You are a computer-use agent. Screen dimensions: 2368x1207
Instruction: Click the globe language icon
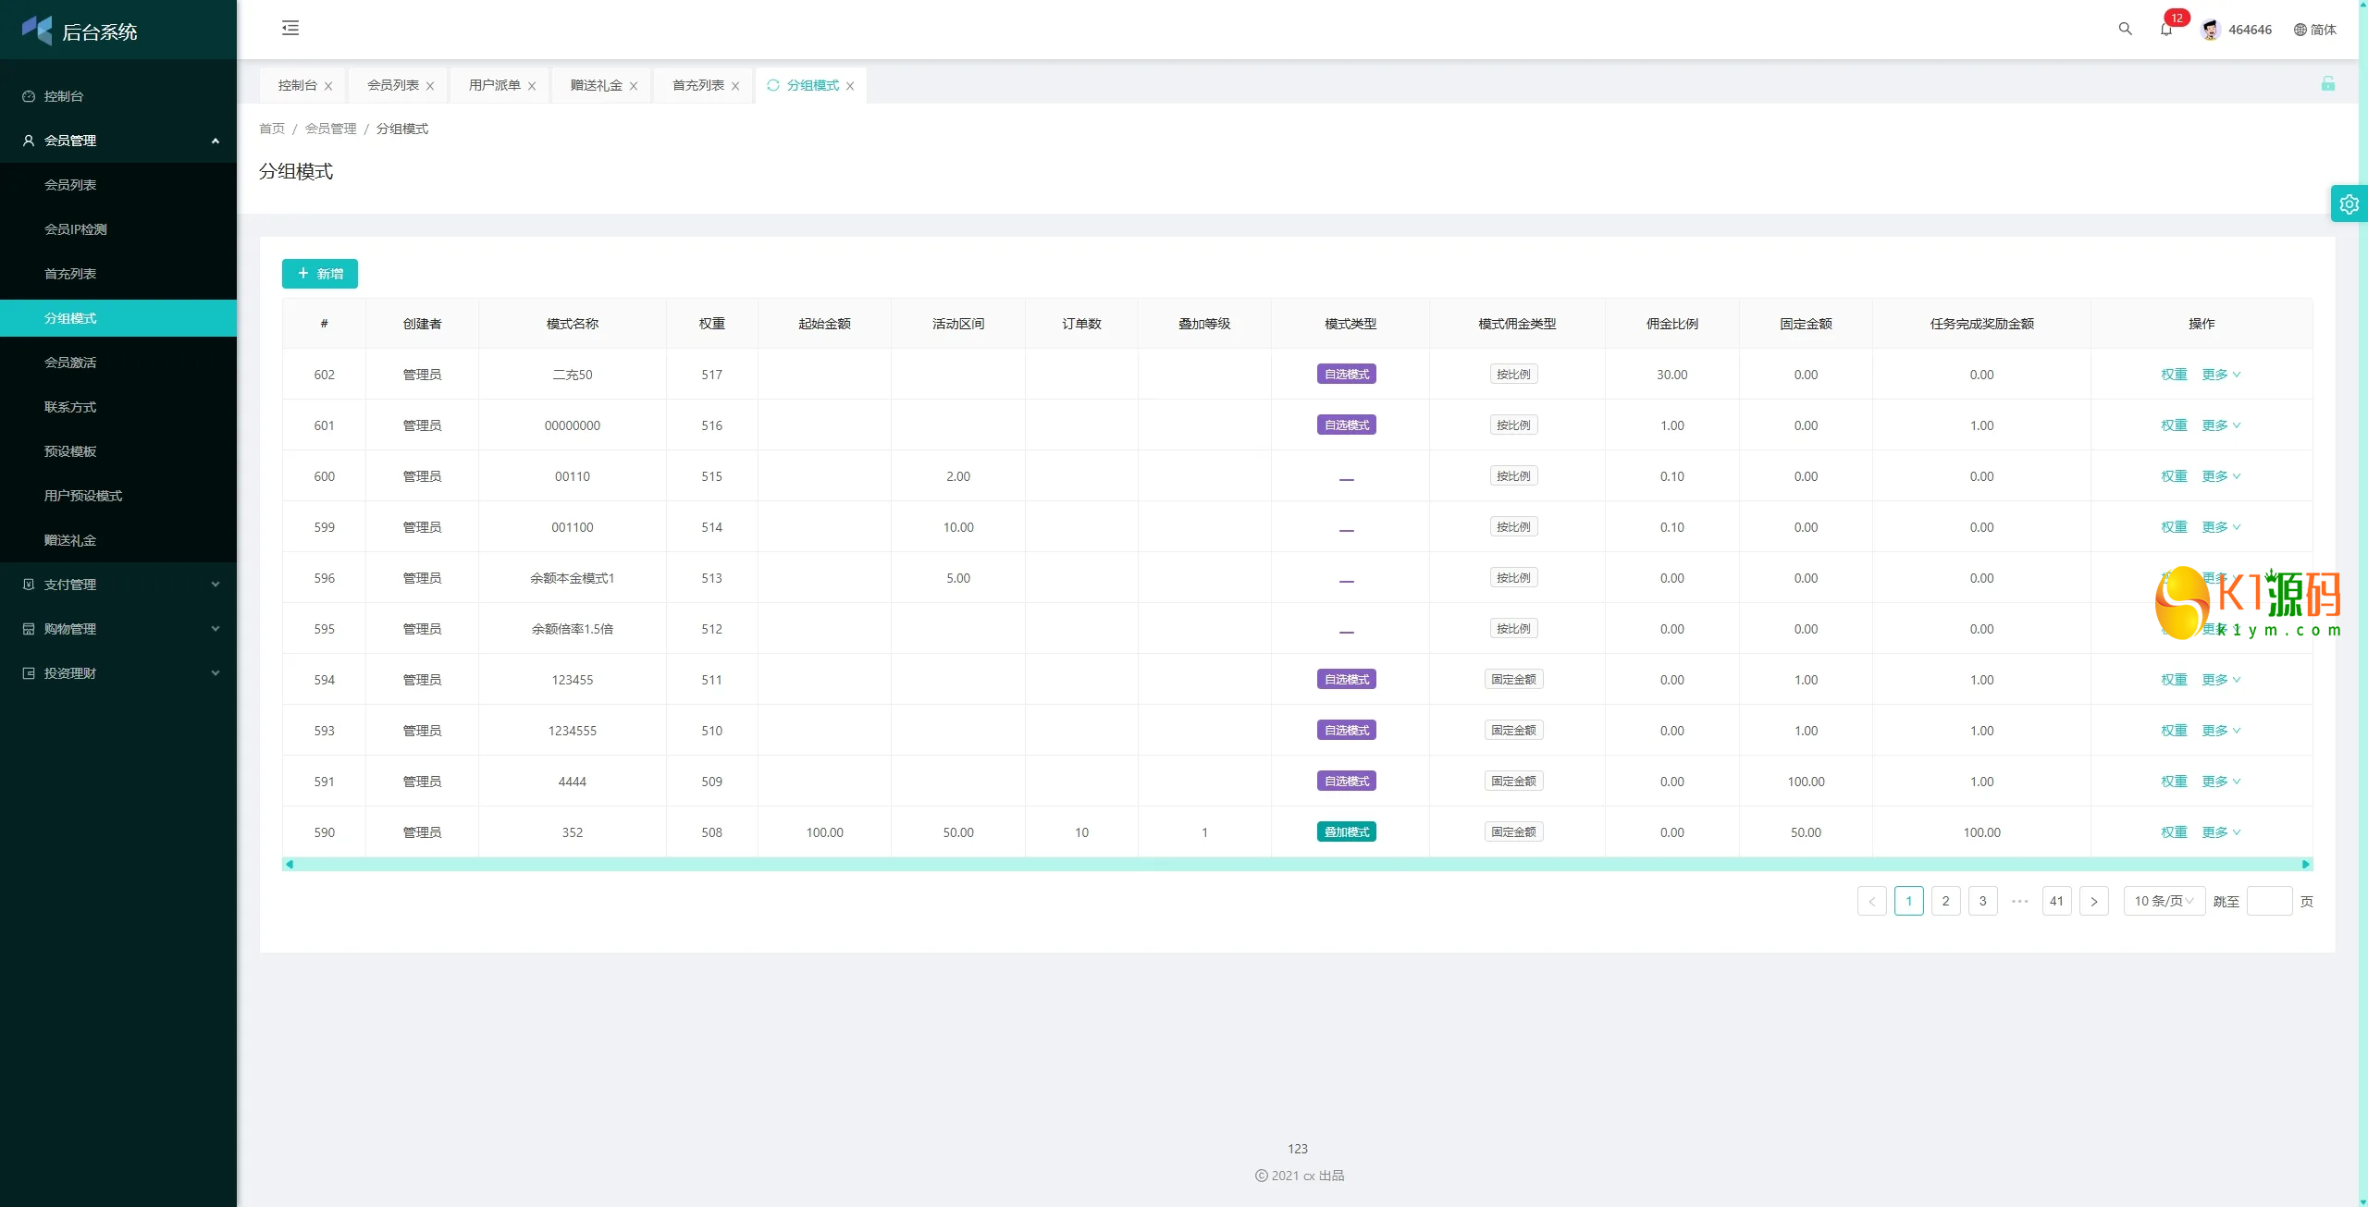[2300, 30]
